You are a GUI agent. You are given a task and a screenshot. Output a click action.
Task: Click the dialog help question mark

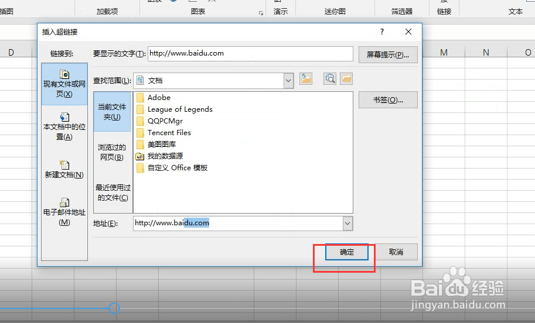[x=382, y=32]
